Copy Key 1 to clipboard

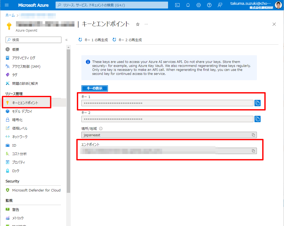257,103
